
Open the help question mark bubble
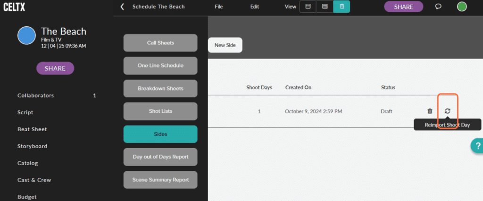(477, 145)
